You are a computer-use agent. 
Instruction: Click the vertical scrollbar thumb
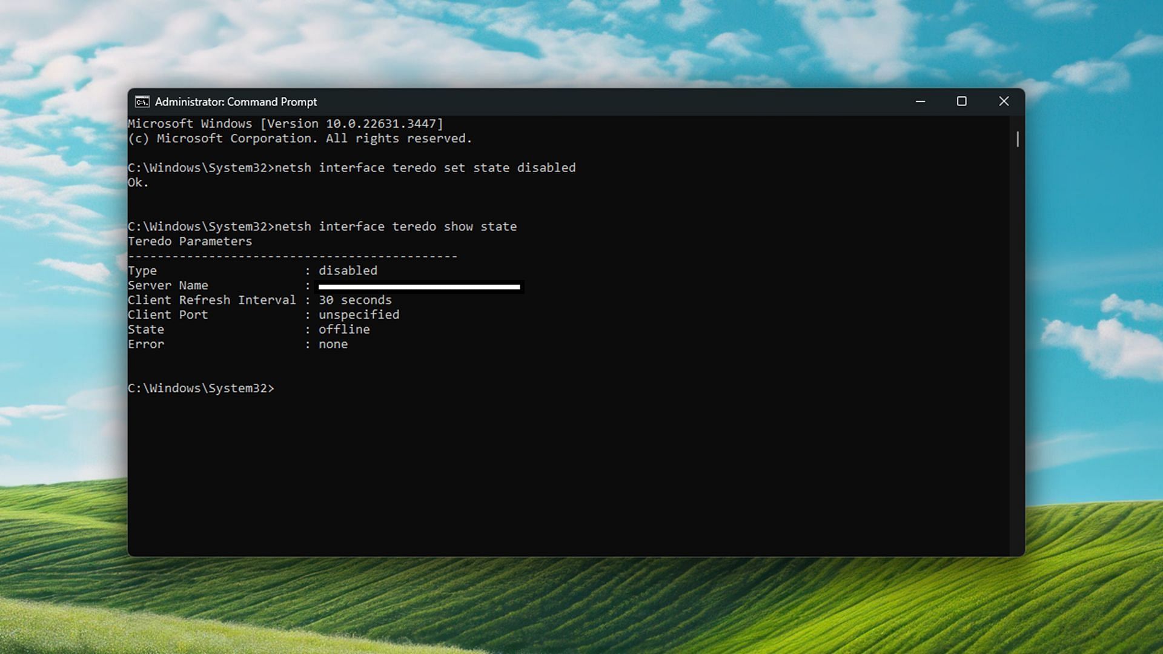(x=1018, y=139)
